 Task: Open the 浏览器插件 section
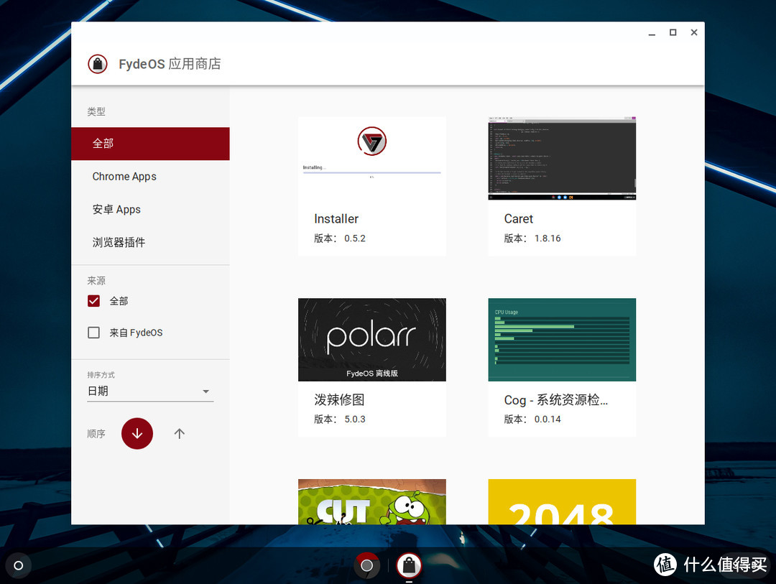click(x=118, y=242)
